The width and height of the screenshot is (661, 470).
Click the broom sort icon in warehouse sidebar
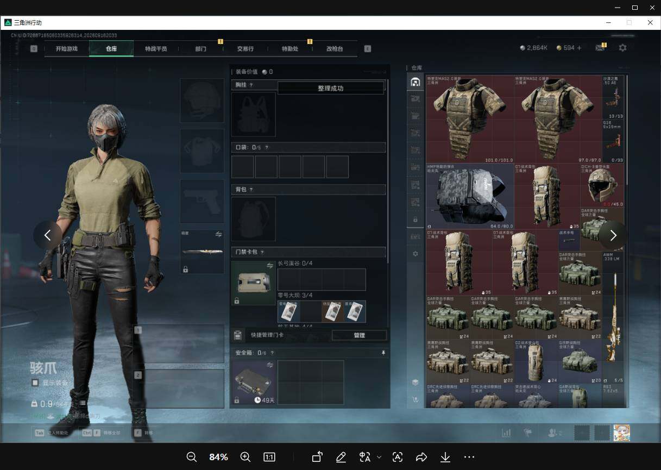(416, 400)
